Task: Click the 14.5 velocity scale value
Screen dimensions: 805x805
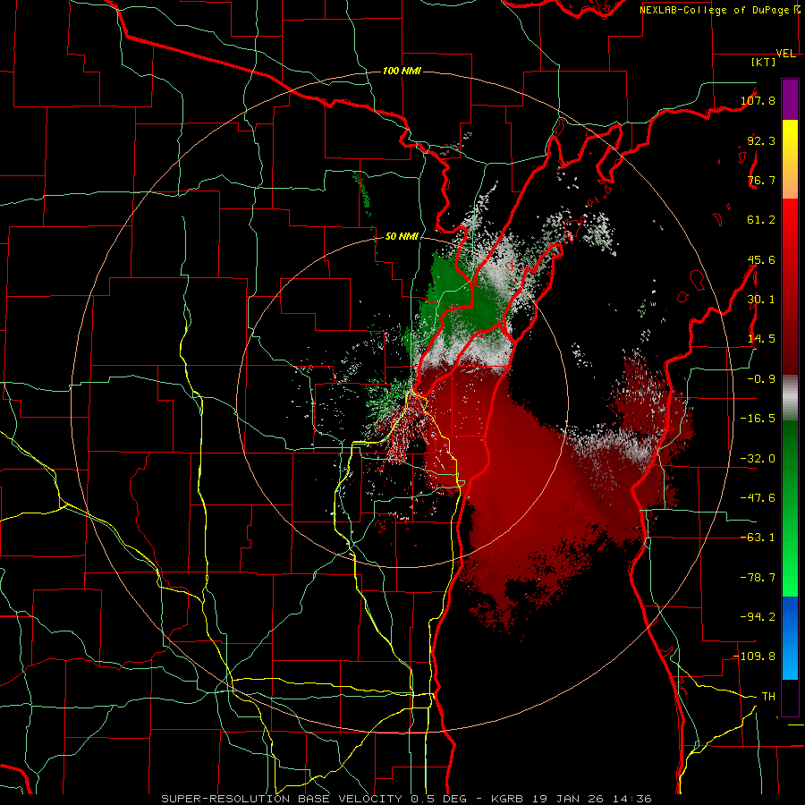Action: coord(761,339)
